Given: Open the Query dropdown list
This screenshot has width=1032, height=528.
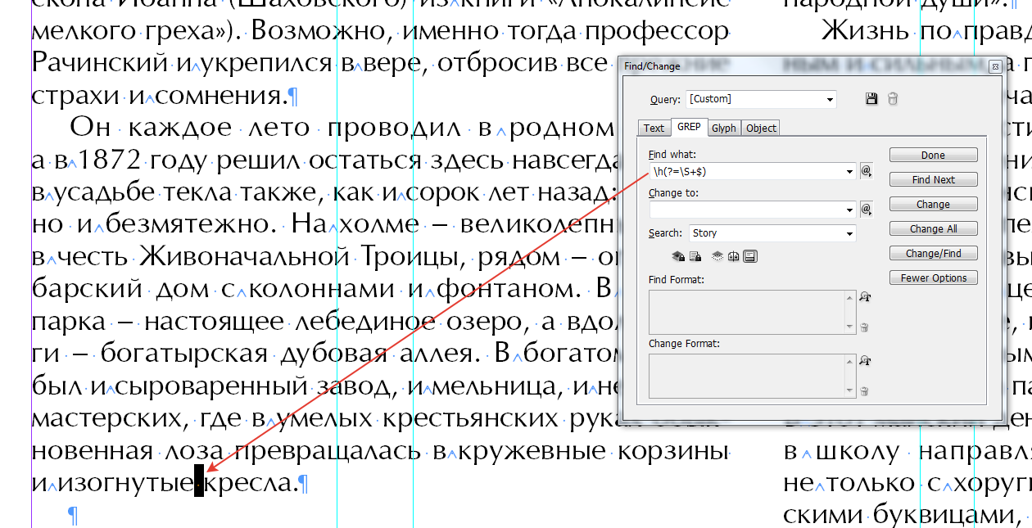Looking at the screenshot, I should click(830, 98).
